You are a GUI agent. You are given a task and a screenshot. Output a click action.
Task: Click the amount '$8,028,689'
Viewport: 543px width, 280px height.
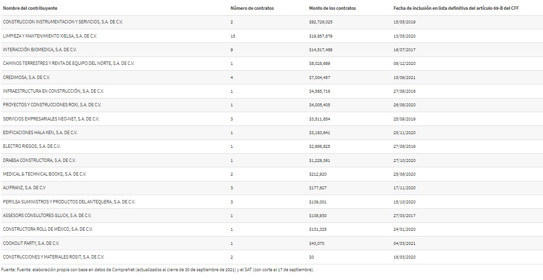click(320, 63)
